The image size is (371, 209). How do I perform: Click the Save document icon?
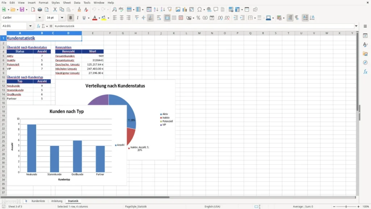pos(22,9)
